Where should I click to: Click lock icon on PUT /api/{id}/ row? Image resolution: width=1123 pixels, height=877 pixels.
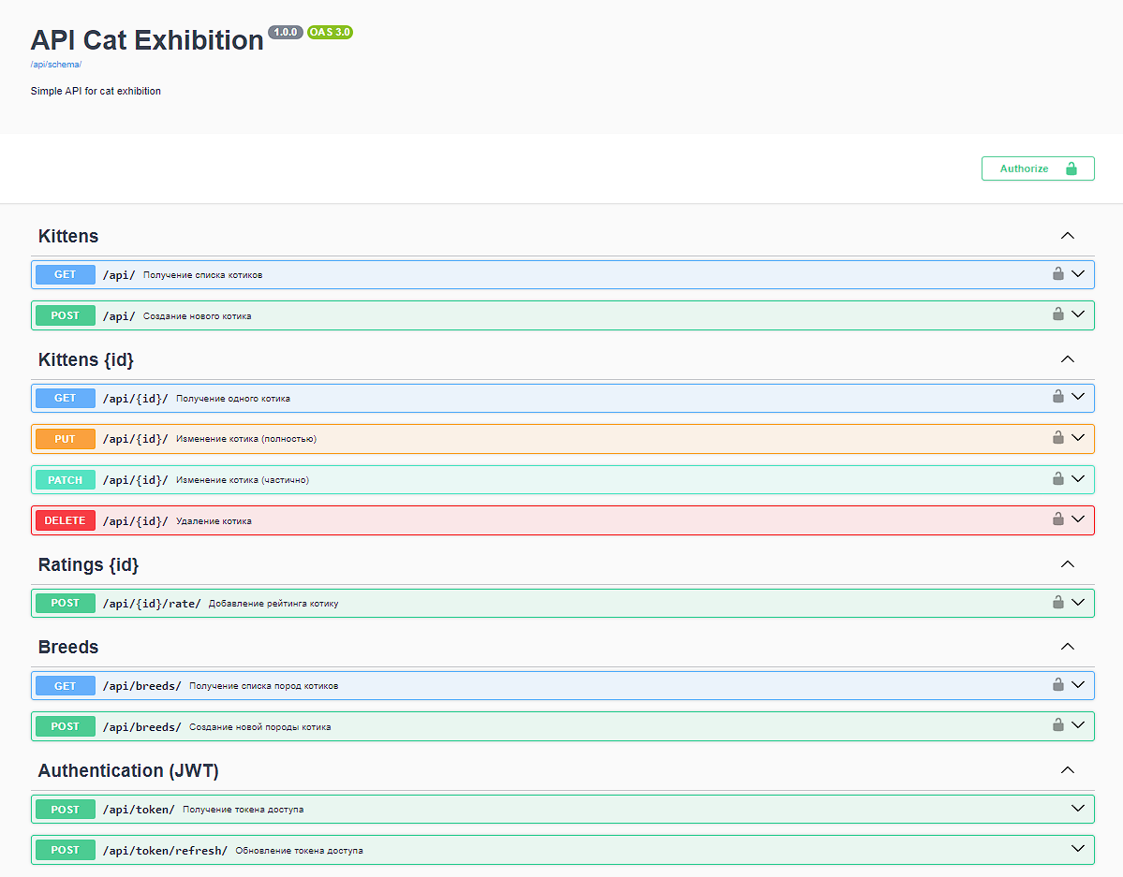click(1057, 437)
